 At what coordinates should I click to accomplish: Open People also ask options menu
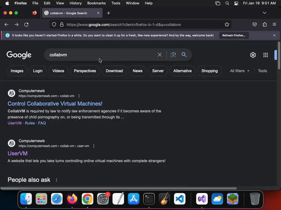[x=57, y=180]
